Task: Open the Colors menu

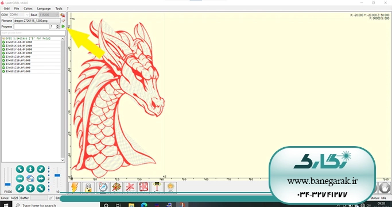Action: pyautogui.click(x=28, y=9)
